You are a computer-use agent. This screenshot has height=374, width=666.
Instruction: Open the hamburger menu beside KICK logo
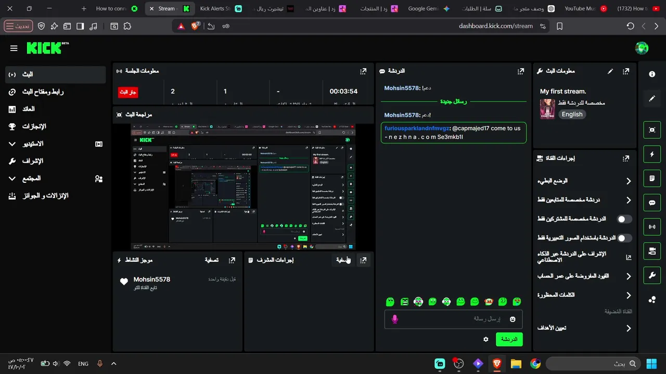[14, 48]
